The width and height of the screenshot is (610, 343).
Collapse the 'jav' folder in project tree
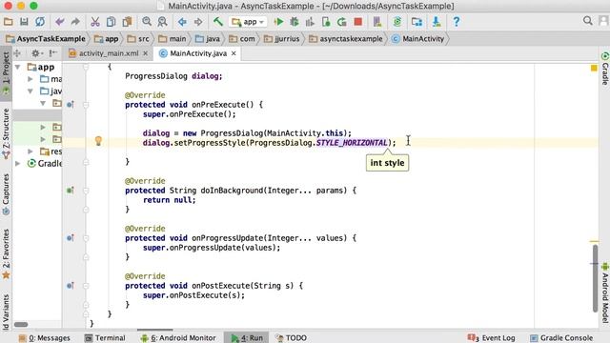point(30,91)
